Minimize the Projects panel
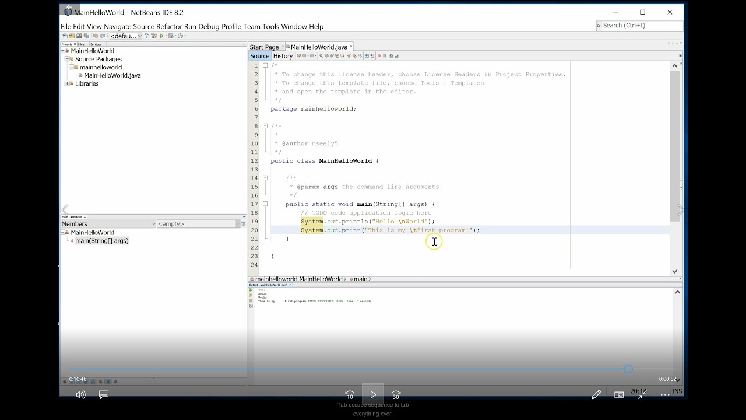746x420 pixels. point(244,44)
